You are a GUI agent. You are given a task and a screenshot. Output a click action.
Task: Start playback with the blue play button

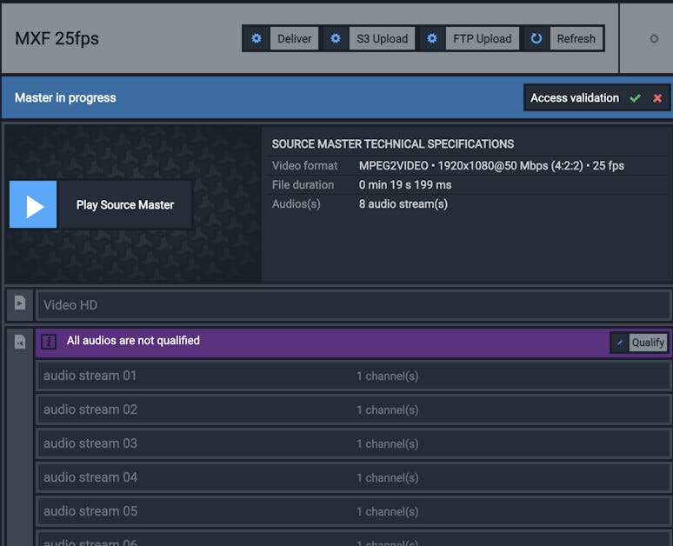pyautogui.click(x=33, y=204)
